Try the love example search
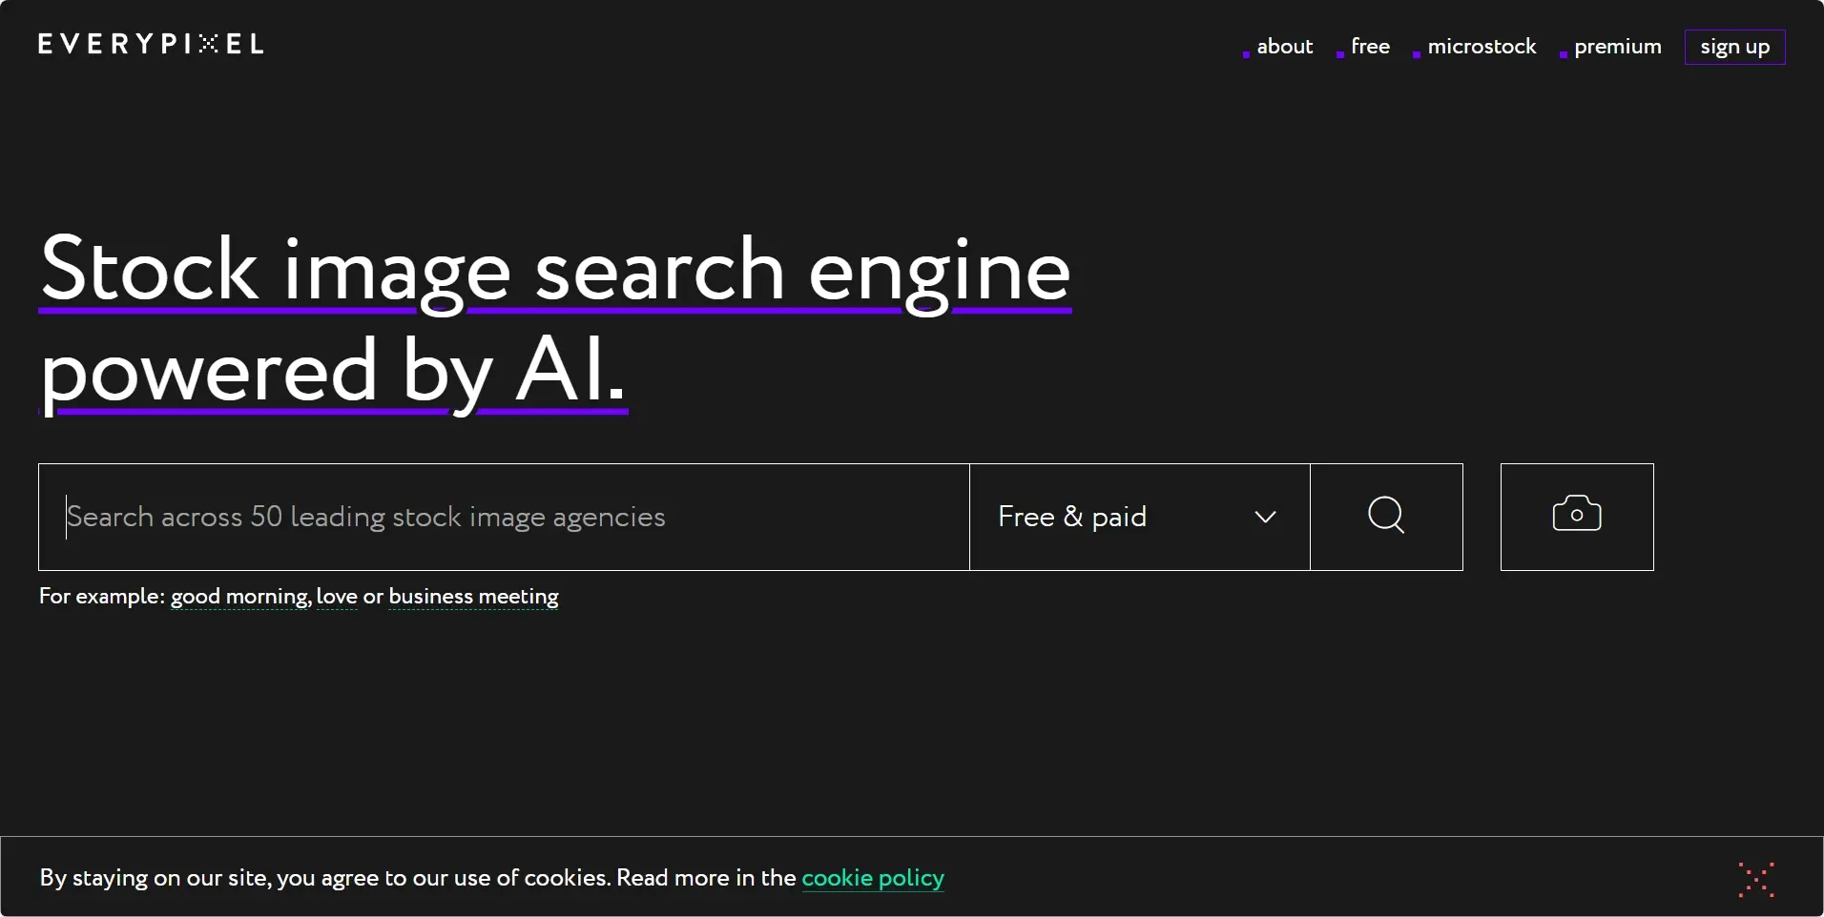The width and height of the screenshot is (1824, 917). [337, 597]
